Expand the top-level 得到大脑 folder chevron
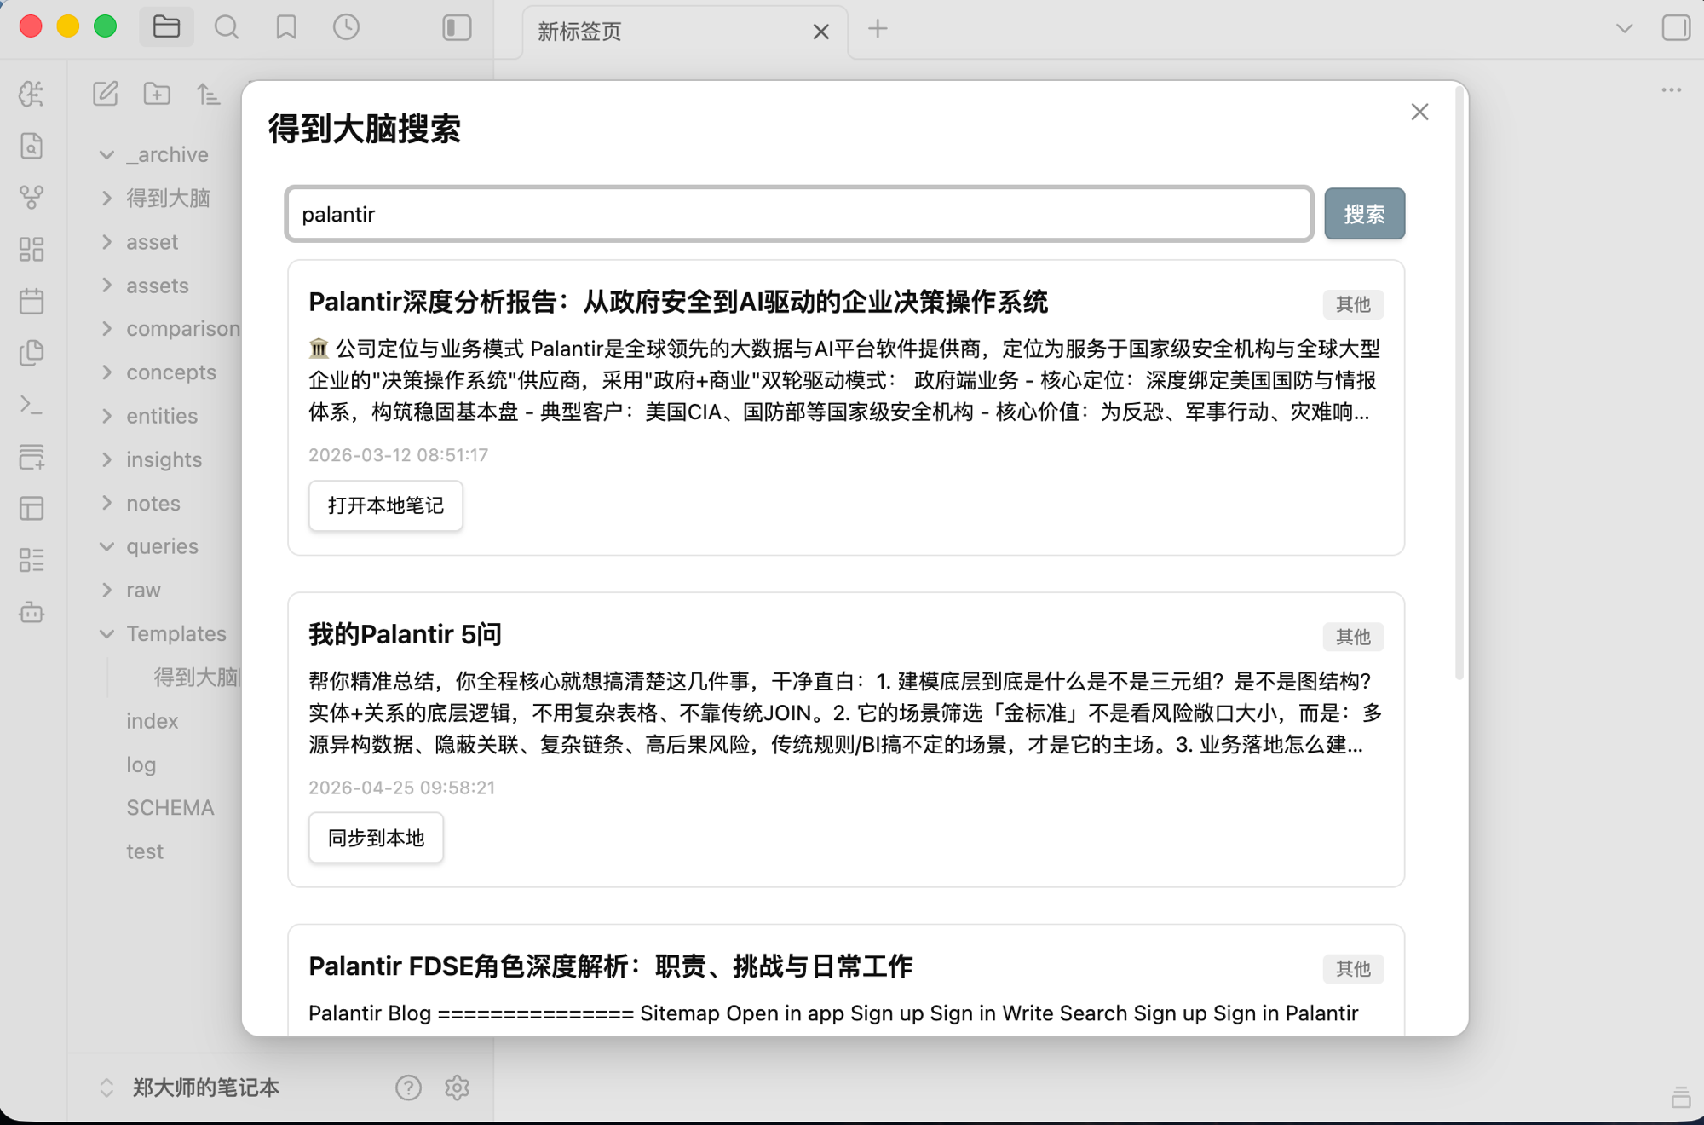 click(106, 198)
